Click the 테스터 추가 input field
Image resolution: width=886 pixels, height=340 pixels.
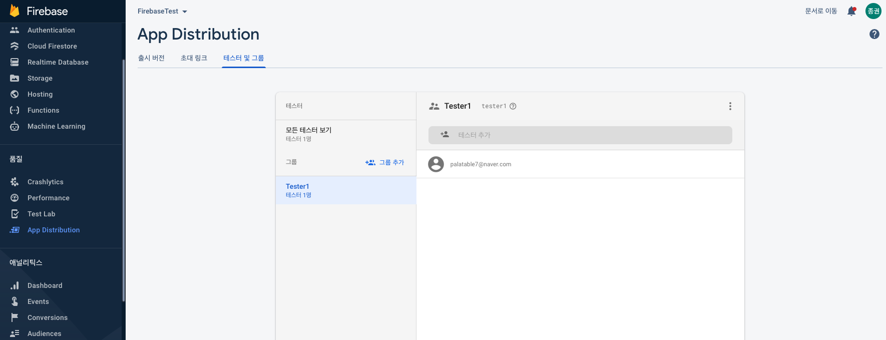click(x=580, y=135)
